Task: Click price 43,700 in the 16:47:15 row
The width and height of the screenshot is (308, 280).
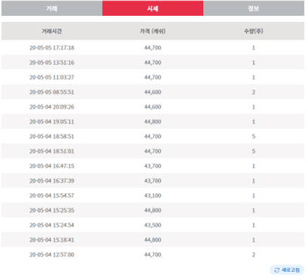Action: point(152,166)
